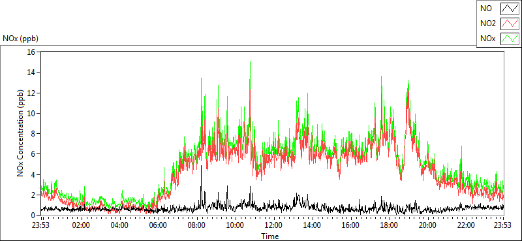Click the NOx green line legend icon
The image size is (522, 241).
510,39
